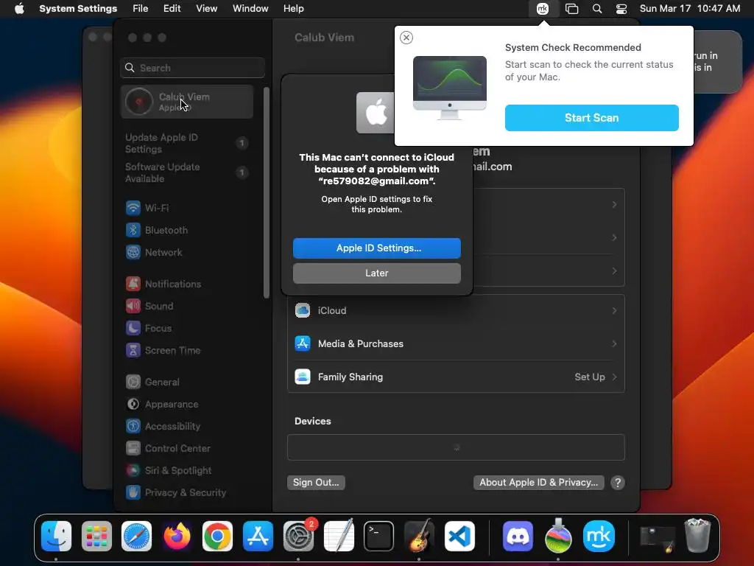The height and width of the screenshot is (566, 754).
Task: Click Apple ID Settings button
Action: [376, 248]
